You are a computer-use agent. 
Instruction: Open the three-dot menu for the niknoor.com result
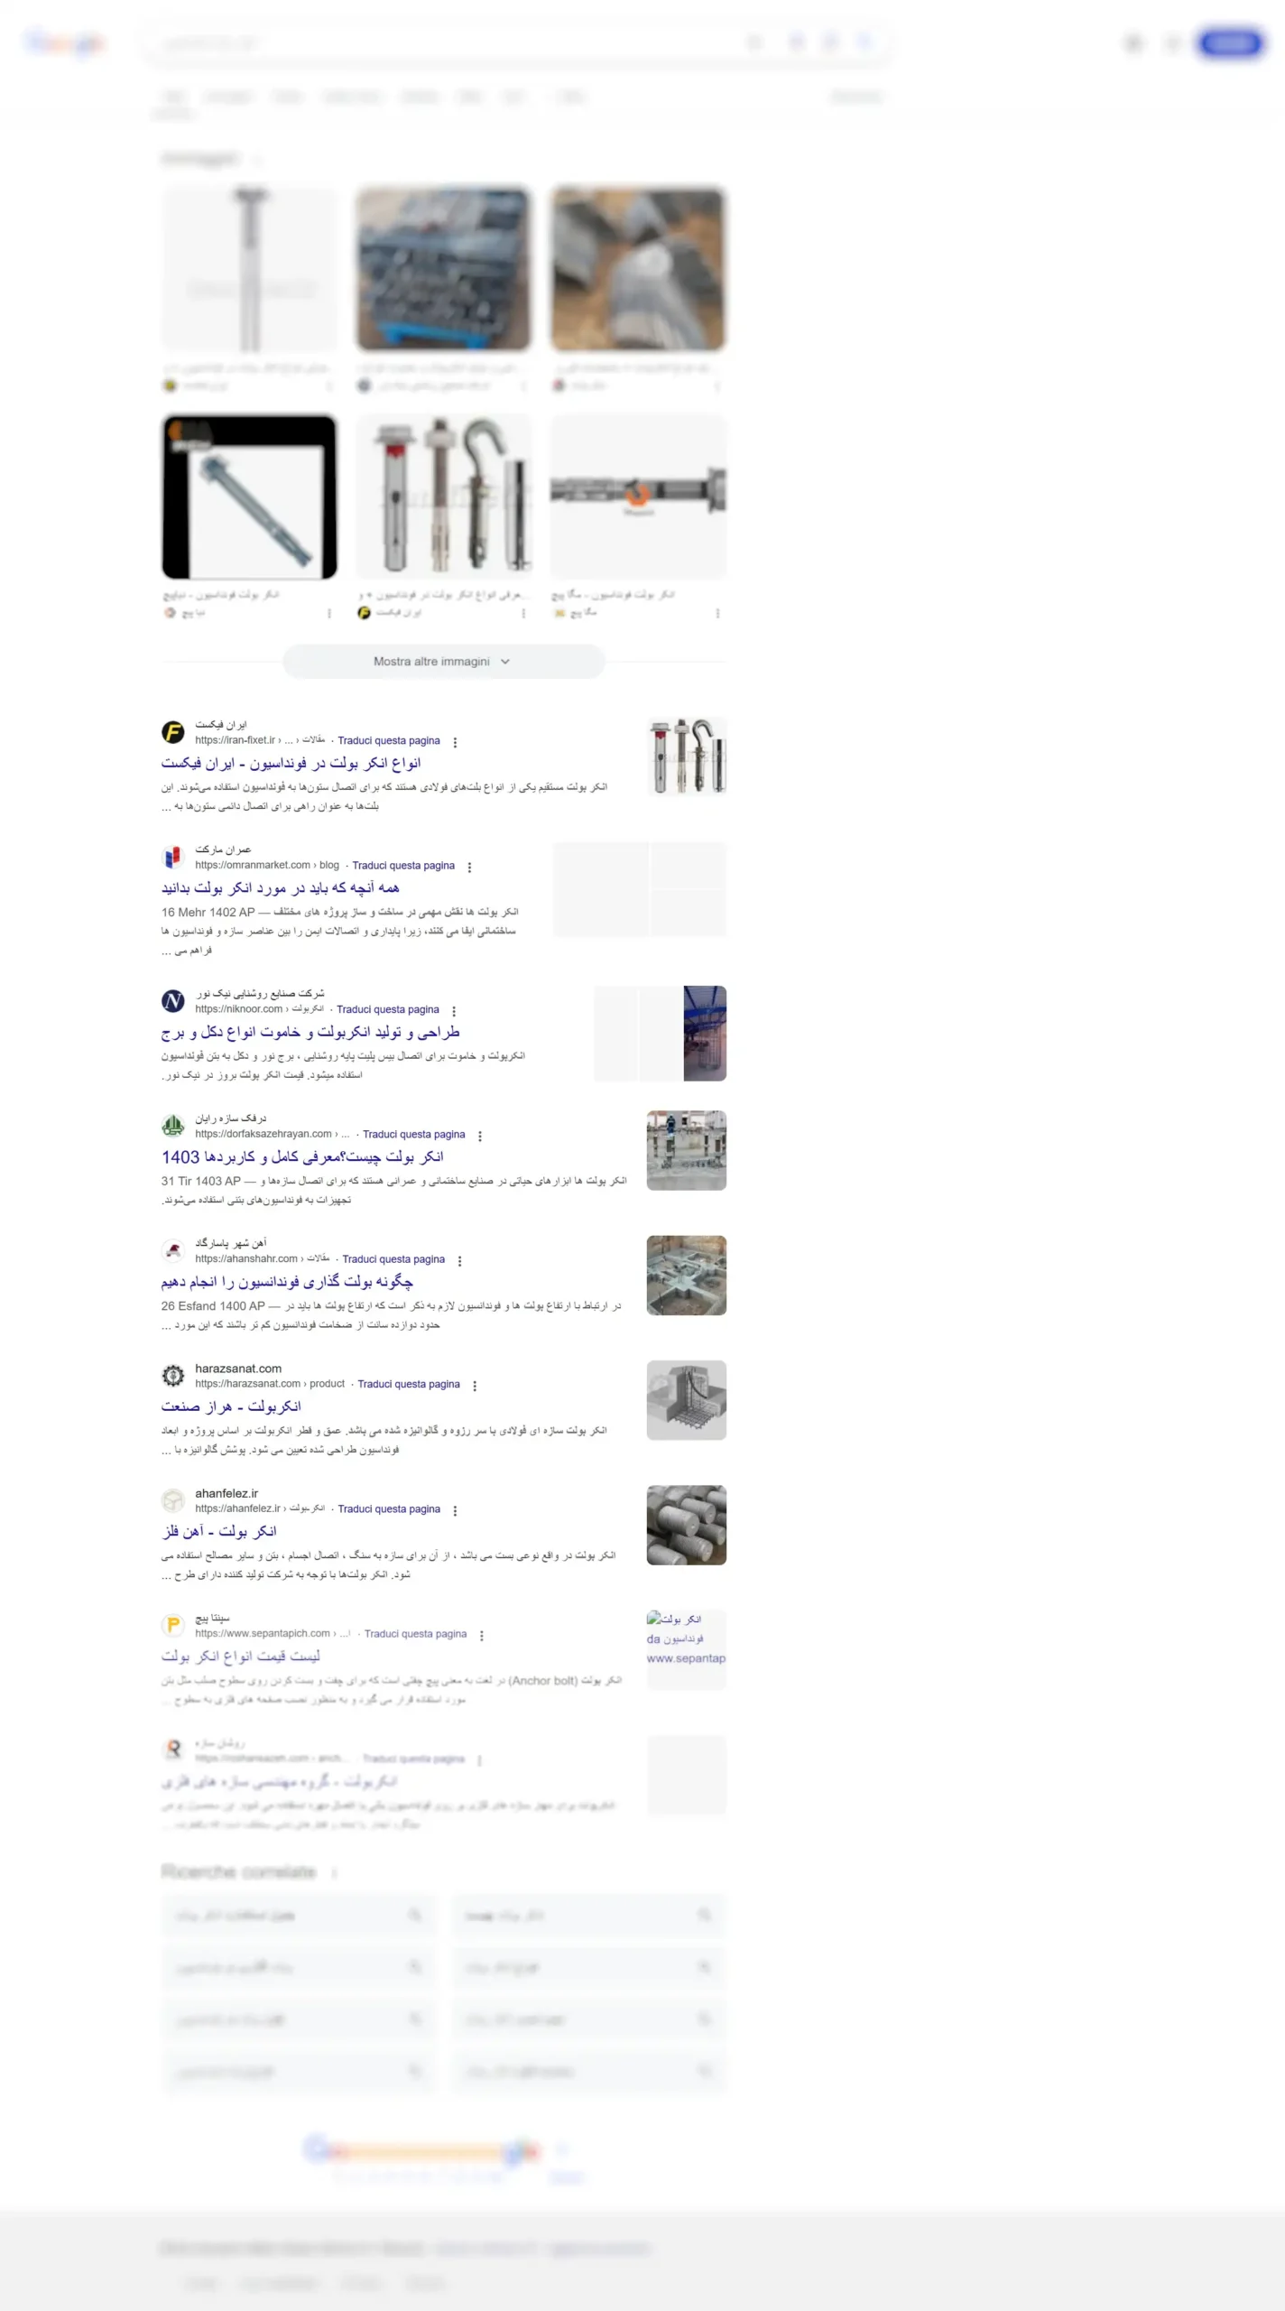(x=454, y=1011)
